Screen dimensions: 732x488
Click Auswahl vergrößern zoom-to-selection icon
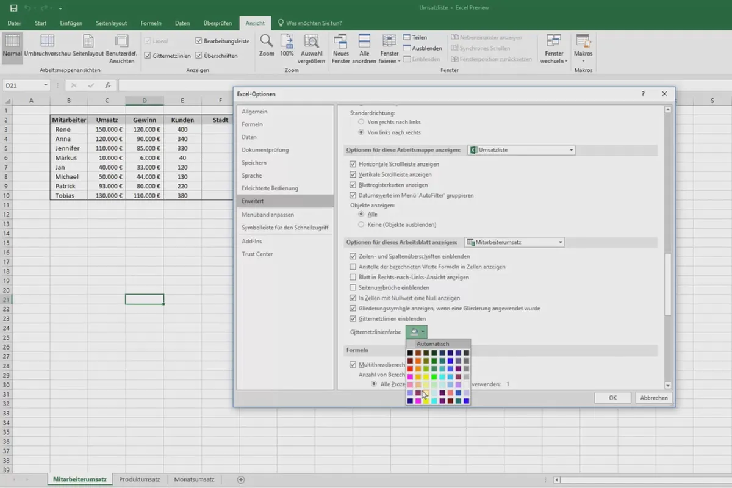(x=312, y=41)
